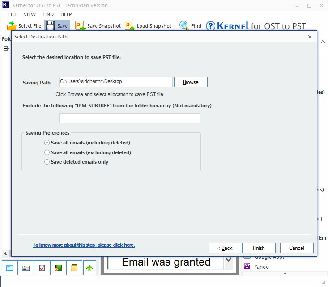Image resolution: width=328 pixels, height=287 pixels.
Task: Select Save all emails including deleted
Action: click(47, 143)
